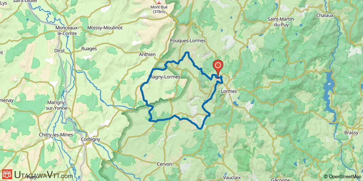This screenshot has height=181, width=363.
Task: Click the Pouques-Lormes village label
Action: tap(188, 41)
